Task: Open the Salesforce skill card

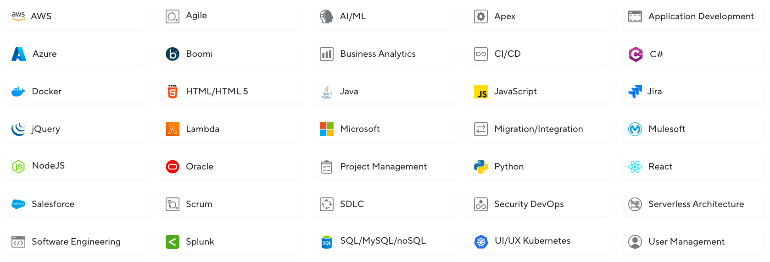Action: click(77, 204)
